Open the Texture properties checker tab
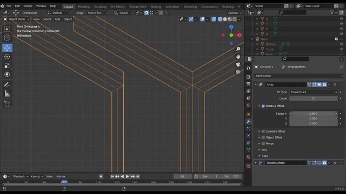346x194 pixels. pos(249,166)
